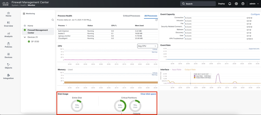Open the admin user menu
The image size is (261, 115).
pos(254,4)
